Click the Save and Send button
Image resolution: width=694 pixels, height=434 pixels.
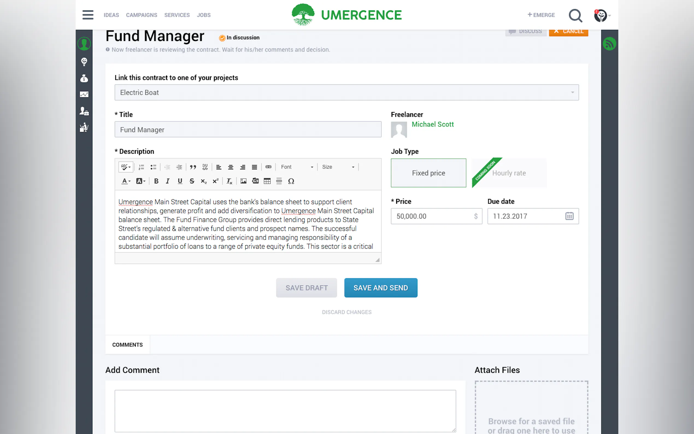click(x=380, y=288)
